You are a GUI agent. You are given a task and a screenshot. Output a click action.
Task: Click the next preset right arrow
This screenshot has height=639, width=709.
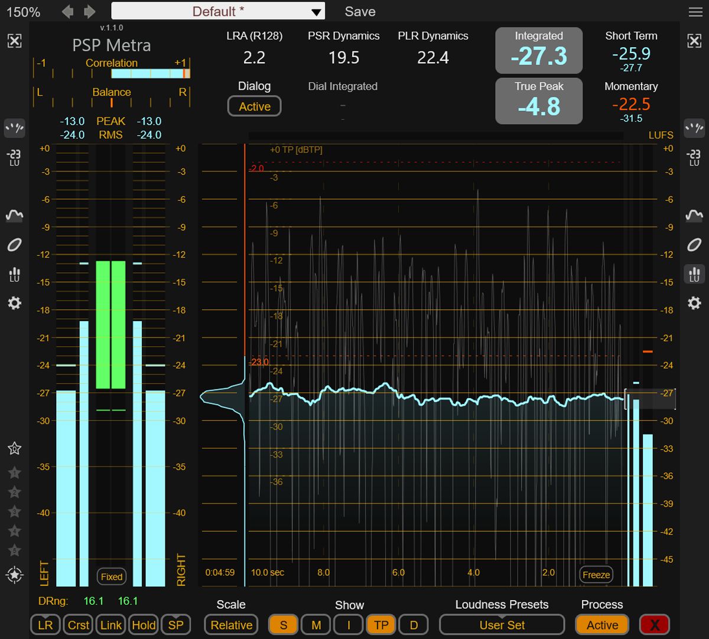89,11
